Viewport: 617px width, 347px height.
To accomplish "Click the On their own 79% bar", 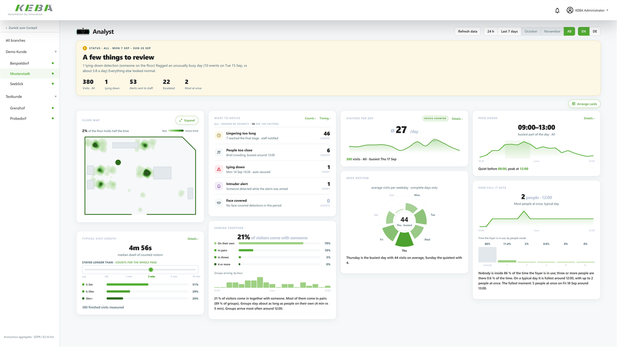I will tap(280, 243).
